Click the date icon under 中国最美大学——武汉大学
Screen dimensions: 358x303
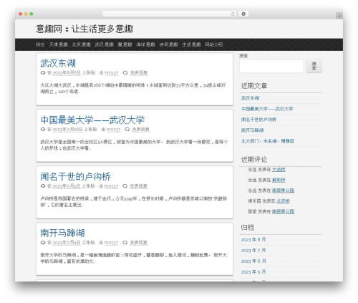43,130
